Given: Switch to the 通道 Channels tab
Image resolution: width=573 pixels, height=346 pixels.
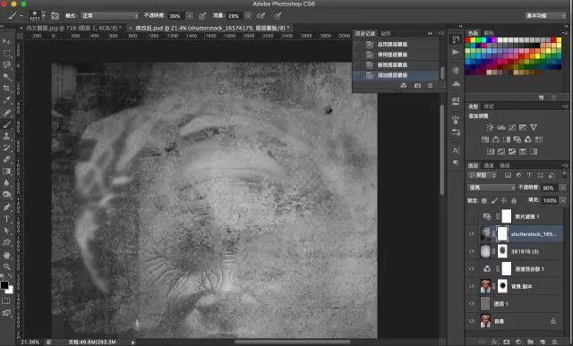Looking at the screenshot, I should 489,165.
